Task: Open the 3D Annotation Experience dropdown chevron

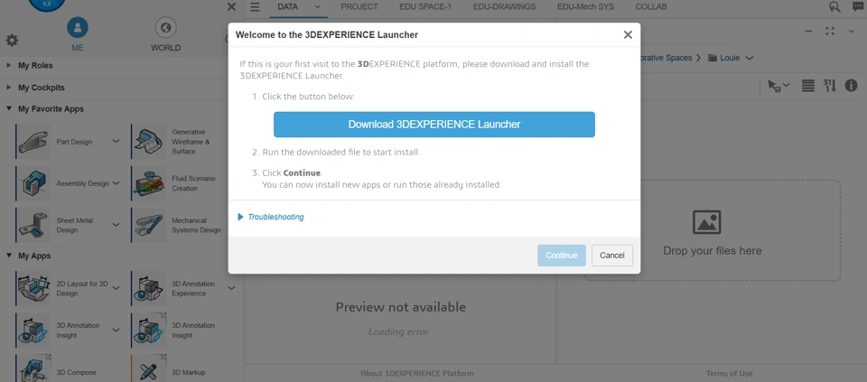Action: click(x=231, y=288)
